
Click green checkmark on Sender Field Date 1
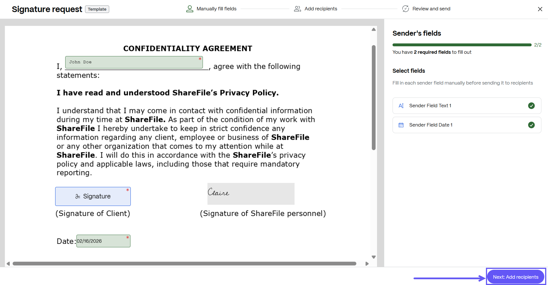[x=531, y=125]
